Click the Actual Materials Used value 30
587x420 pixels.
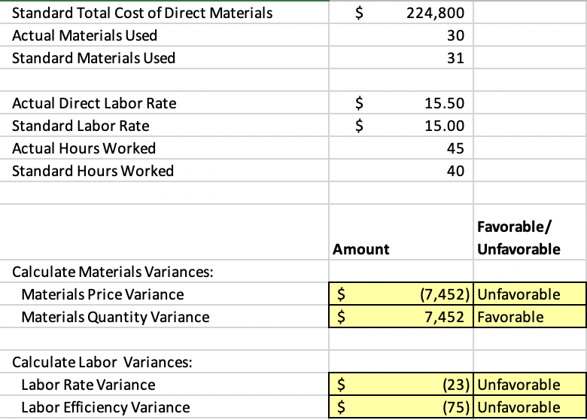pyautogui.click(x=401, y=35)
